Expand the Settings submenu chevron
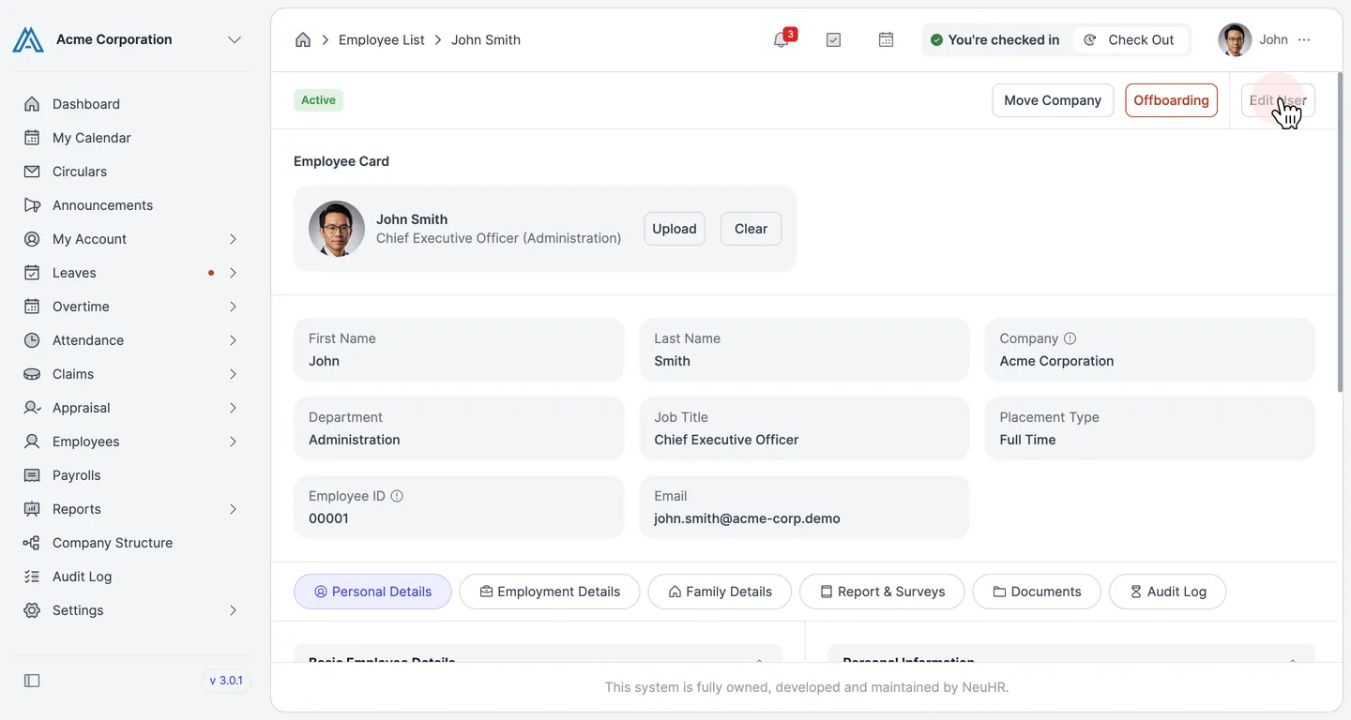Image resolution: width=1351 pixels, height=720 pixels. tap(233, 610)
